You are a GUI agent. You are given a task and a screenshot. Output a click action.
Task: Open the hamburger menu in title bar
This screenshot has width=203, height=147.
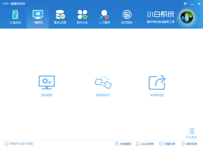[x=185, y=4]
